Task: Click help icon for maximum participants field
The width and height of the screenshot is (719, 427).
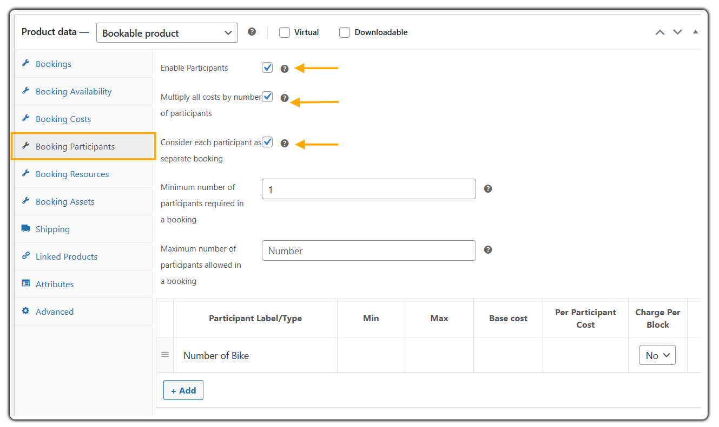Action: point(488,250)
